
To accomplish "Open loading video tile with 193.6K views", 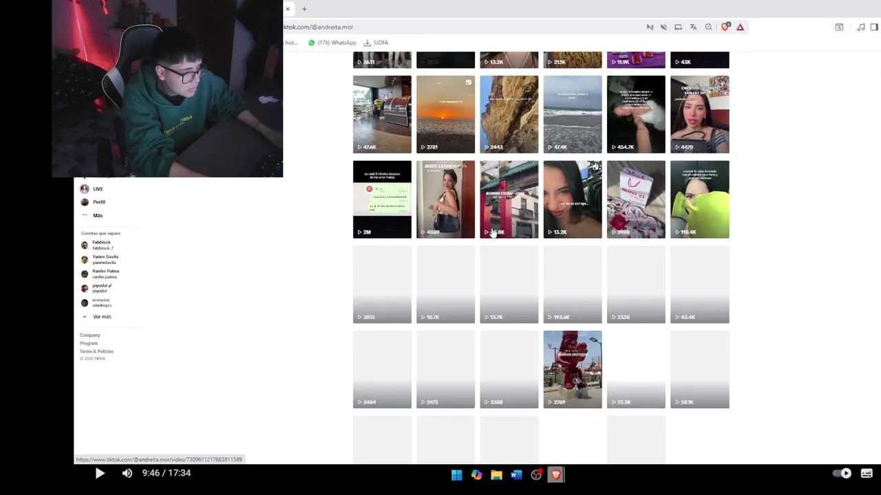I will pyautogui.click(x=573, y=285).
